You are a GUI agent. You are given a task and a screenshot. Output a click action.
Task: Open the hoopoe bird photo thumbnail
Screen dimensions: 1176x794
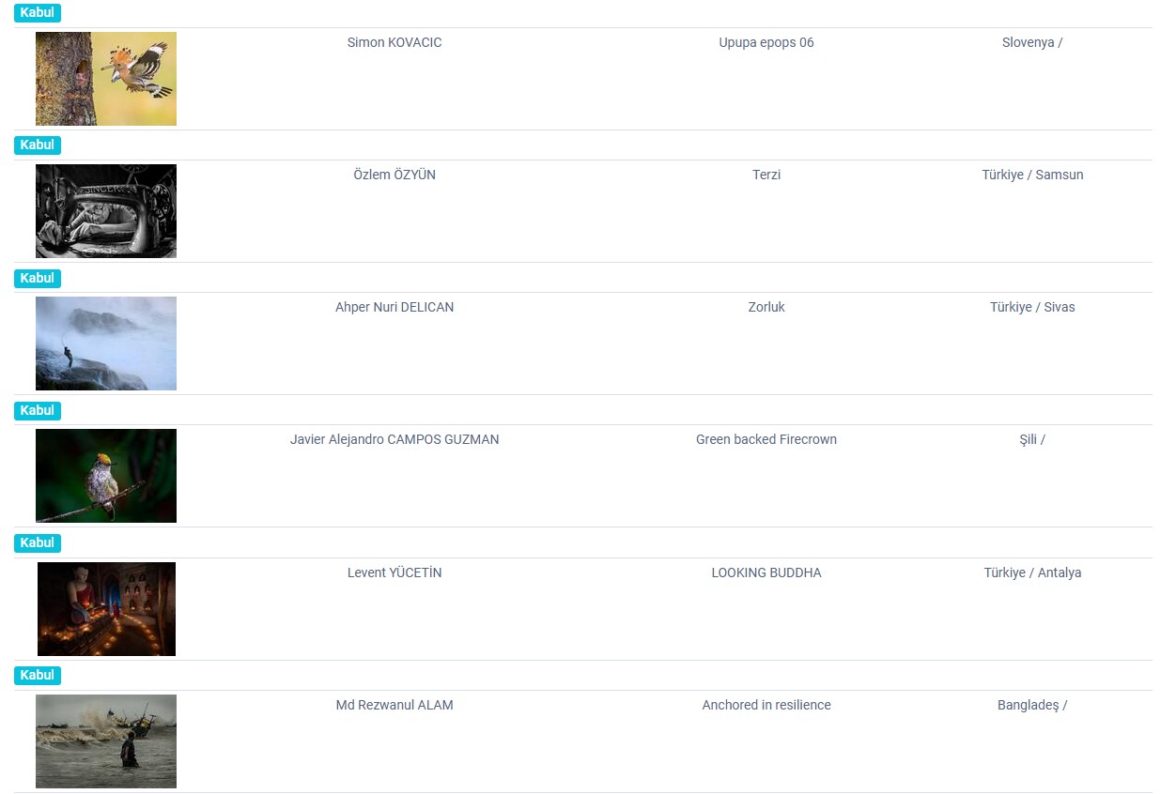(x=106, y=79)
